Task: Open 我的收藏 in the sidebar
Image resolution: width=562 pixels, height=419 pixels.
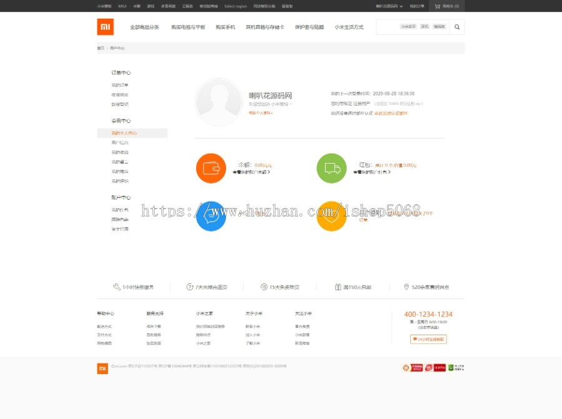Action: pyautogui.click(x=120, y=152)
